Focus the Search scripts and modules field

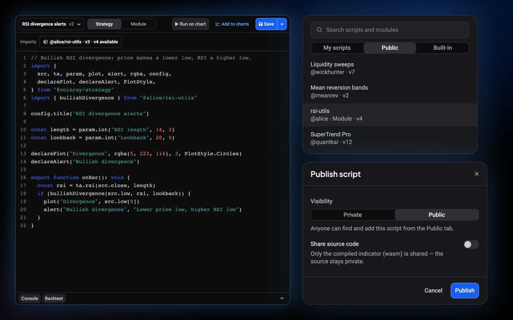(390, 30)
